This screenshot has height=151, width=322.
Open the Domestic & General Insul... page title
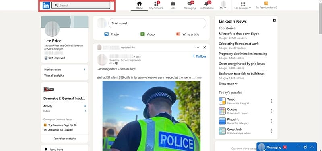pyautogui.click(x=64, y=99)
